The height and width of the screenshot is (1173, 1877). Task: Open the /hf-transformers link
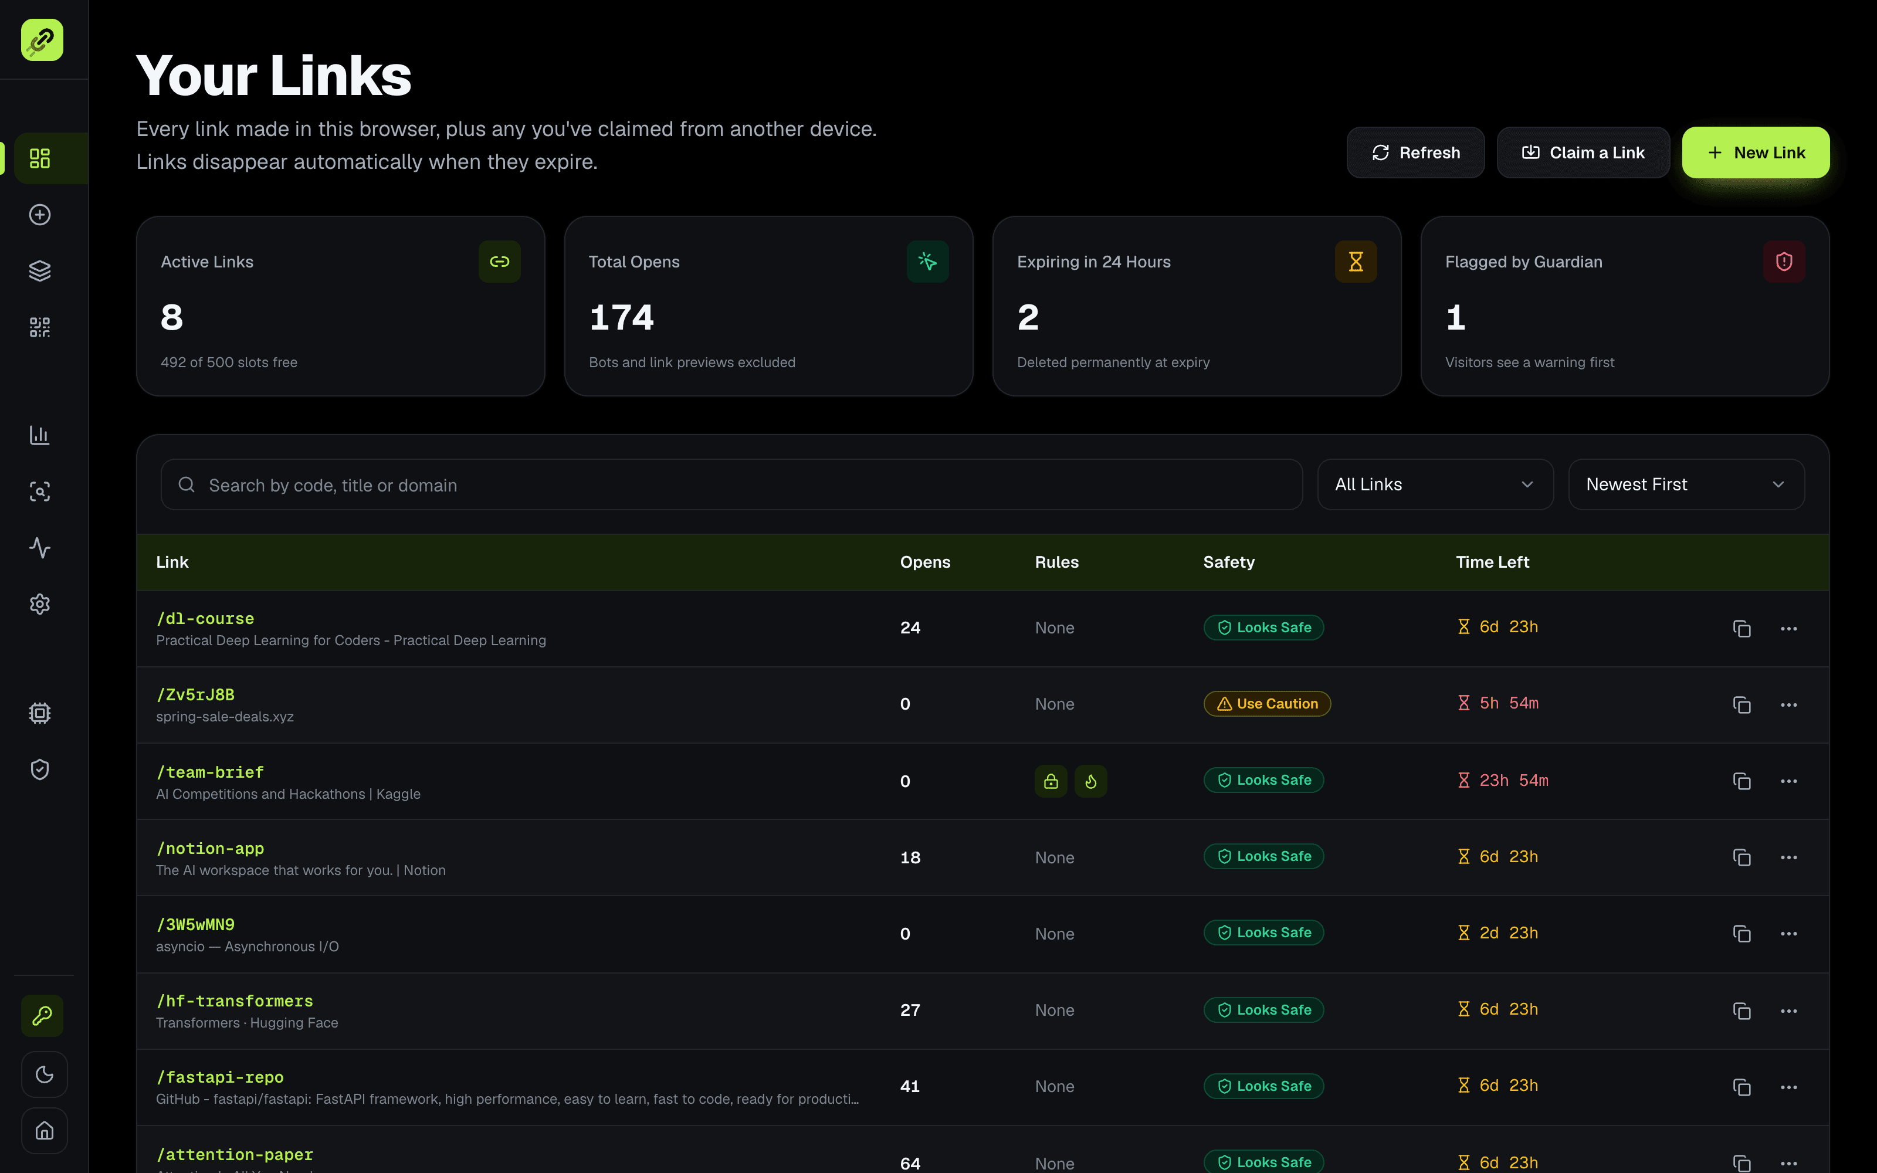(235, 1001)
